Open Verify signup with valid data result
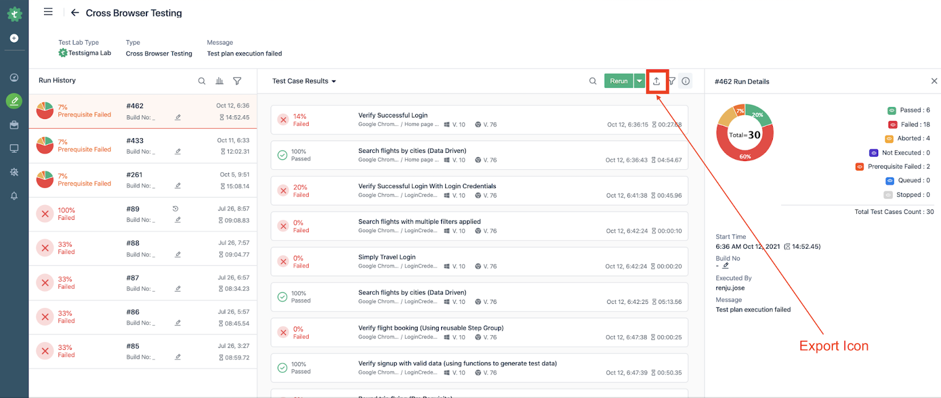 click(x=479, y=368)
